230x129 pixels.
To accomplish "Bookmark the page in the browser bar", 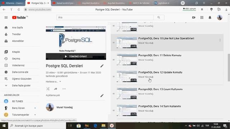I will [x=202, y=10].
